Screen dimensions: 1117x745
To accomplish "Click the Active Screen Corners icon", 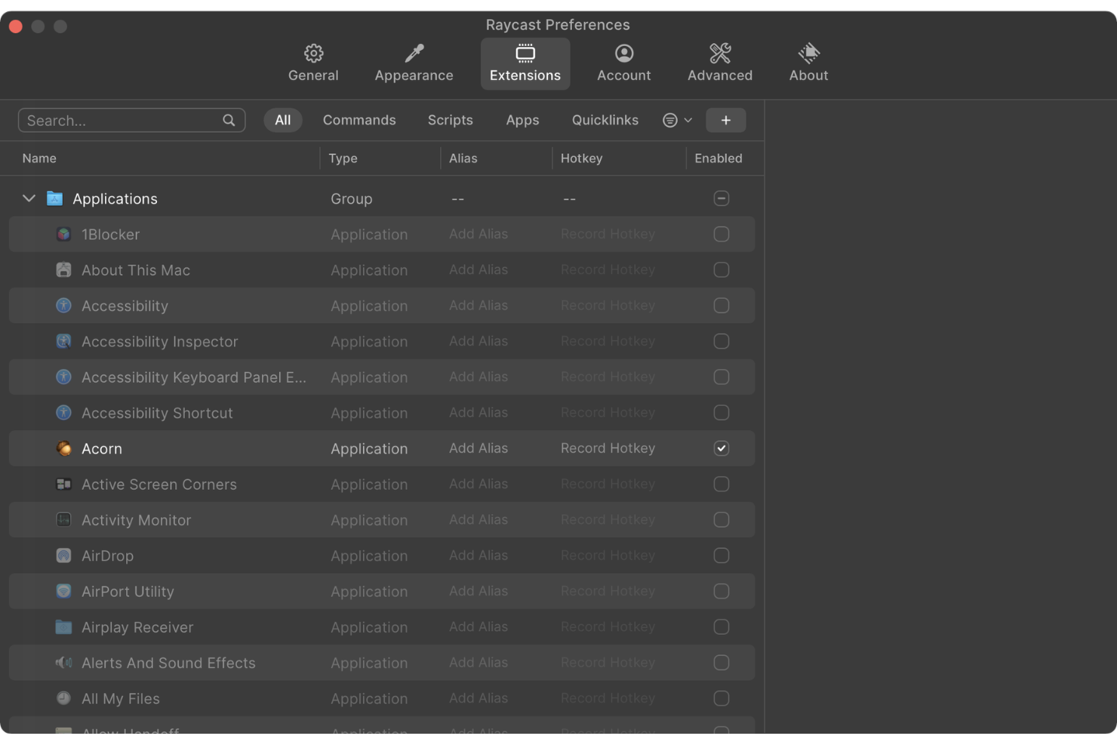I will 63,484.
